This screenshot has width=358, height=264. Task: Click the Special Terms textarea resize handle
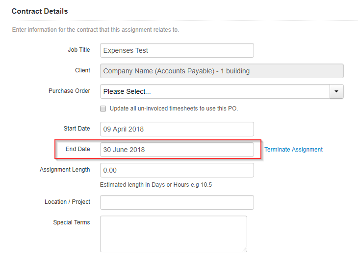click(244, 249)
